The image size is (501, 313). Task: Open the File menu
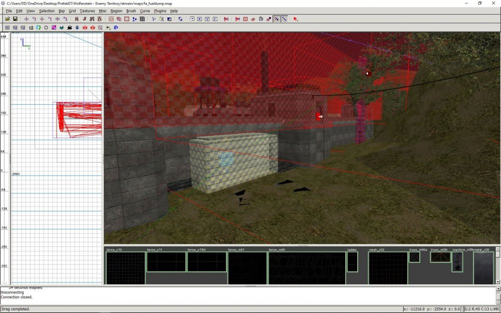click(9, 11)
